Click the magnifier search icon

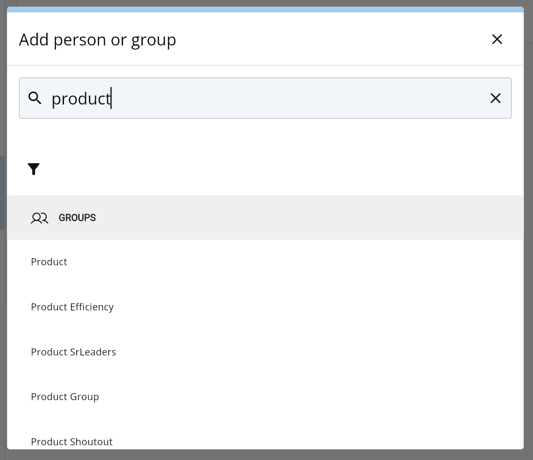pos(35,98)
